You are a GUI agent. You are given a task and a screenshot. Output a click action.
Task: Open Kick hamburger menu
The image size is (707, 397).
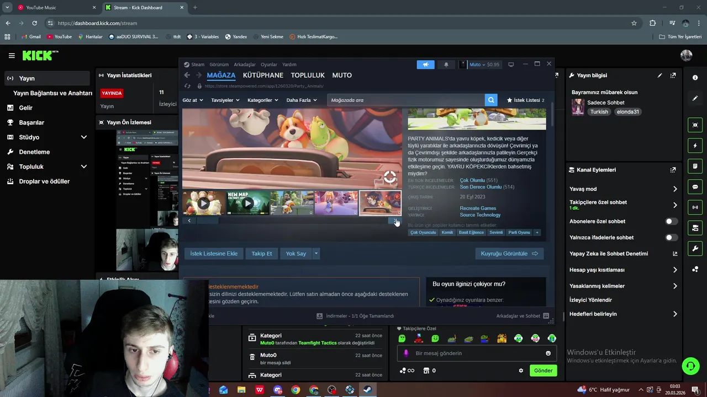point(12,55)
